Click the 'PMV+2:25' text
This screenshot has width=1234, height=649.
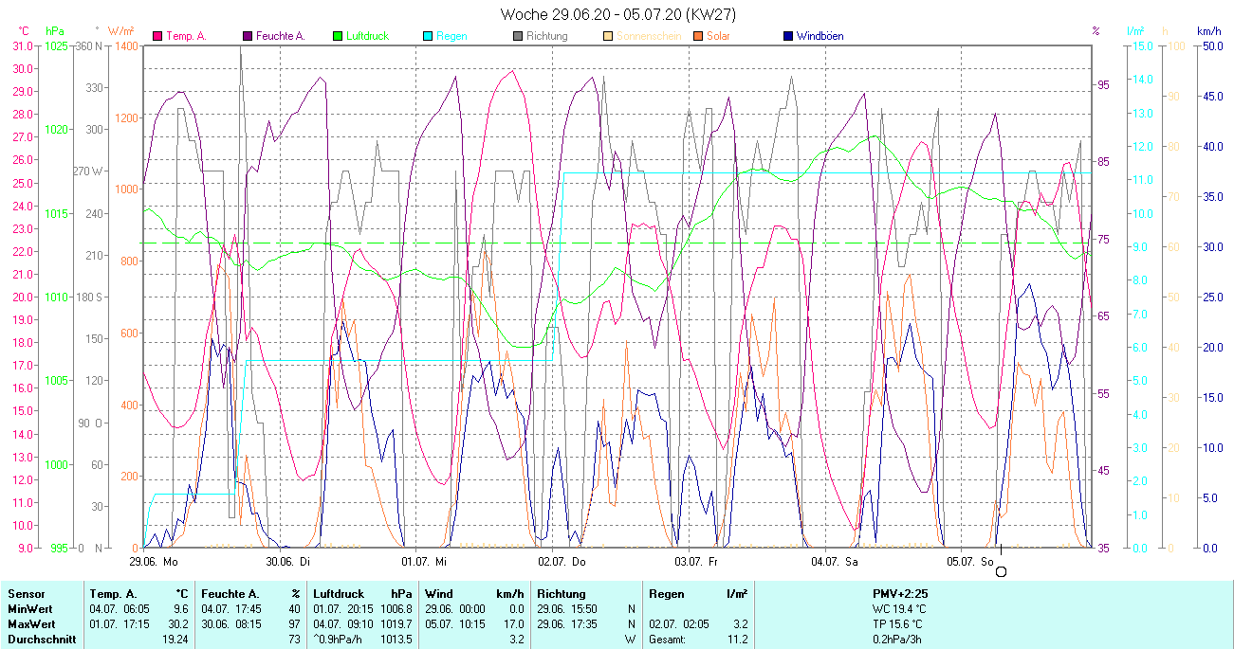[x=900, y=593]
